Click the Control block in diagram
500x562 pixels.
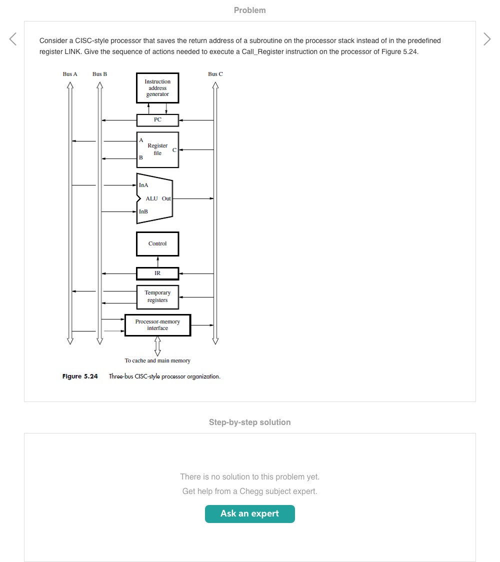tap(157, 244)
